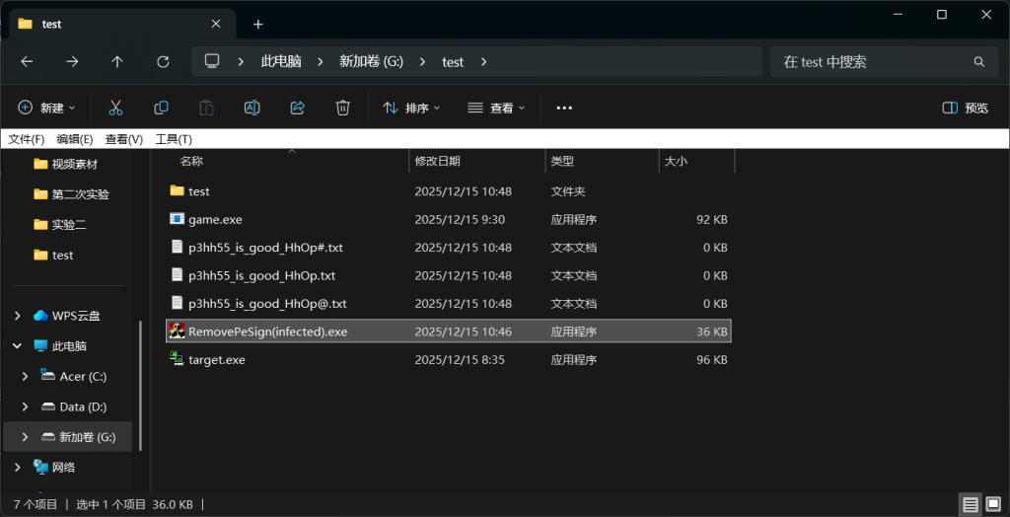Toggle the 预览 preview pane

coord(966,108)
